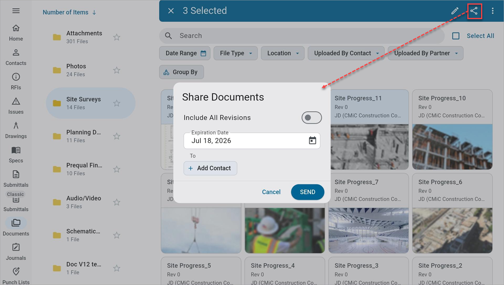Open Issues in sidebar

point(16,106)
